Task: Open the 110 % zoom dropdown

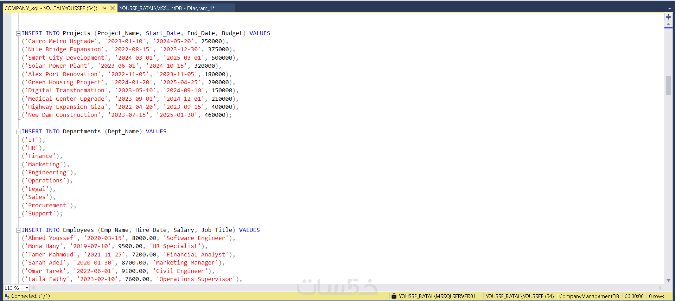Action: click(x=27, y=288)
